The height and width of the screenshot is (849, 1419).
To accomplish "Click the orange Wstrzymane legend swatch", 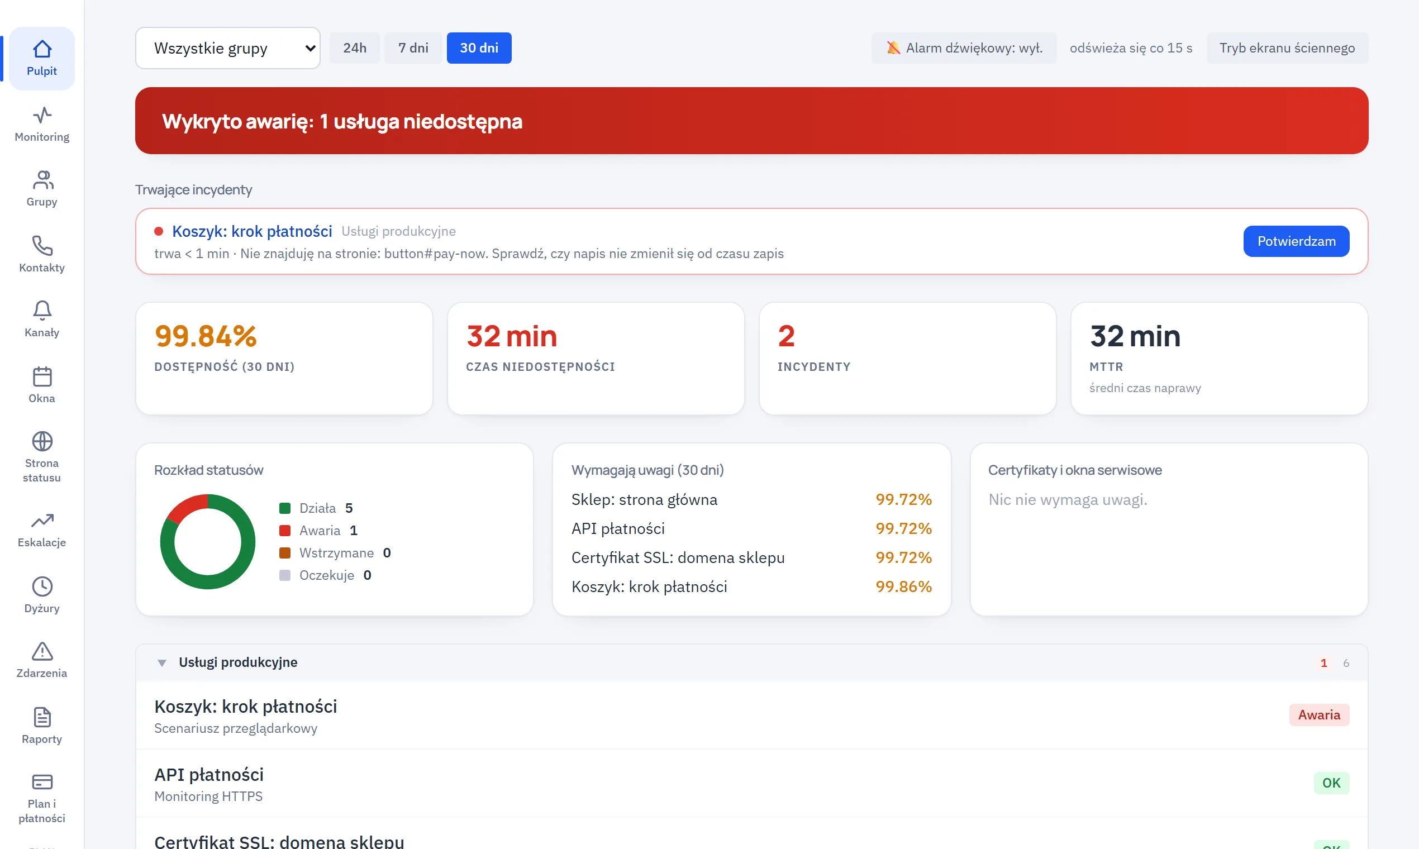I will [285, 552].
